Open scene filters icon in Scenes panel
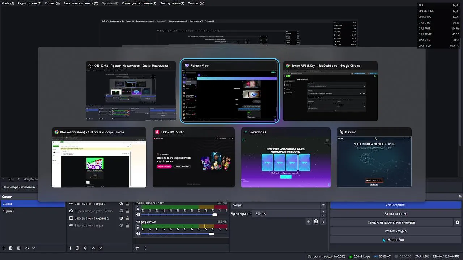The width and height of the screenshot is (463, 260). click(19, 248)
